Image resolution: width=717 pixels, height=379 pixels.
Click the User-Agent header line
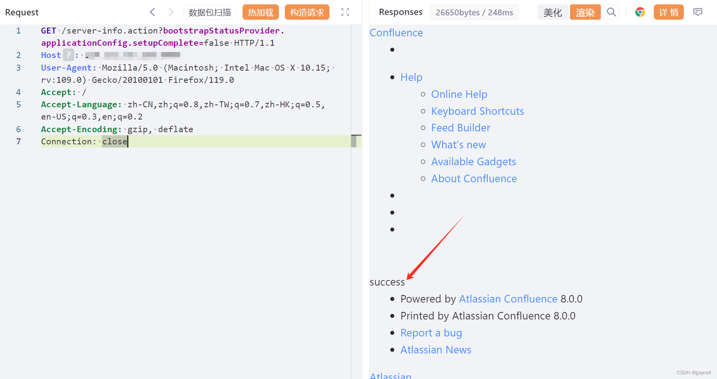[x=188, y=74]
